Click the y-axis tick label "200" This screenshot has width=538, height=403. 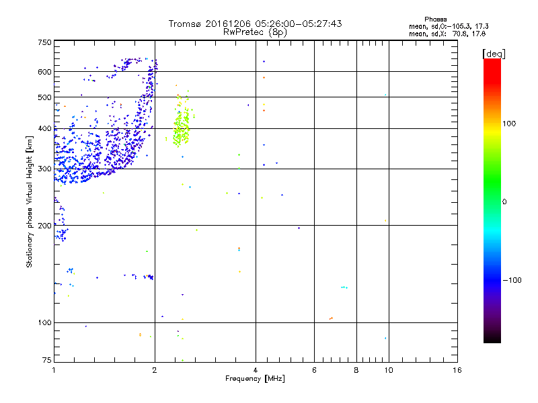pyautogui.click(x=44, y=226)
